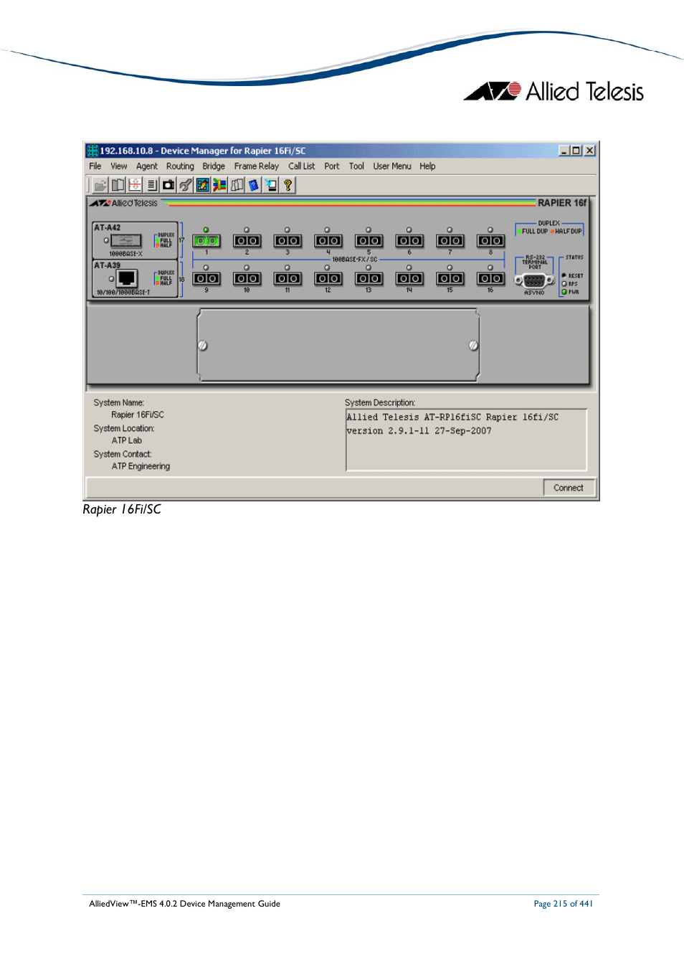Image resolution: width=684 pixels, height=969 pixels.
Task: Open the Routing menu
Action: [180, 166]
